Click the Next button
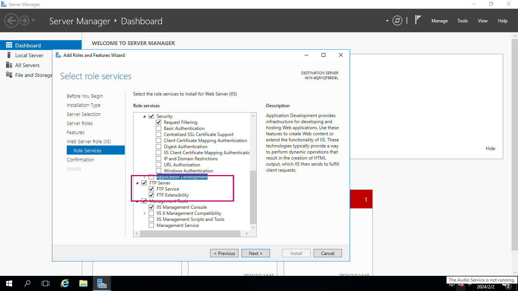The image size is (518, 291). [x=256, y=253]
